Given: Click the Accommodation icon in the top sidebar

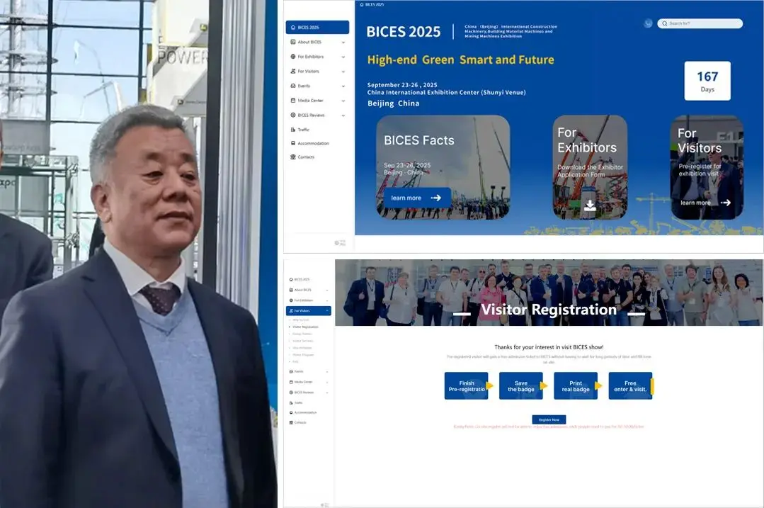Looking at the screenshot, I should pos(292,143).
